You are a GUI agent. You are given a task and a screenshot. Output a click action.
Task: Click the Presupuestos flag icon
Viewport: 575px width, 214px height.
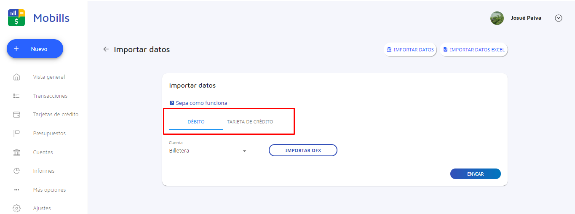[17, 134]
